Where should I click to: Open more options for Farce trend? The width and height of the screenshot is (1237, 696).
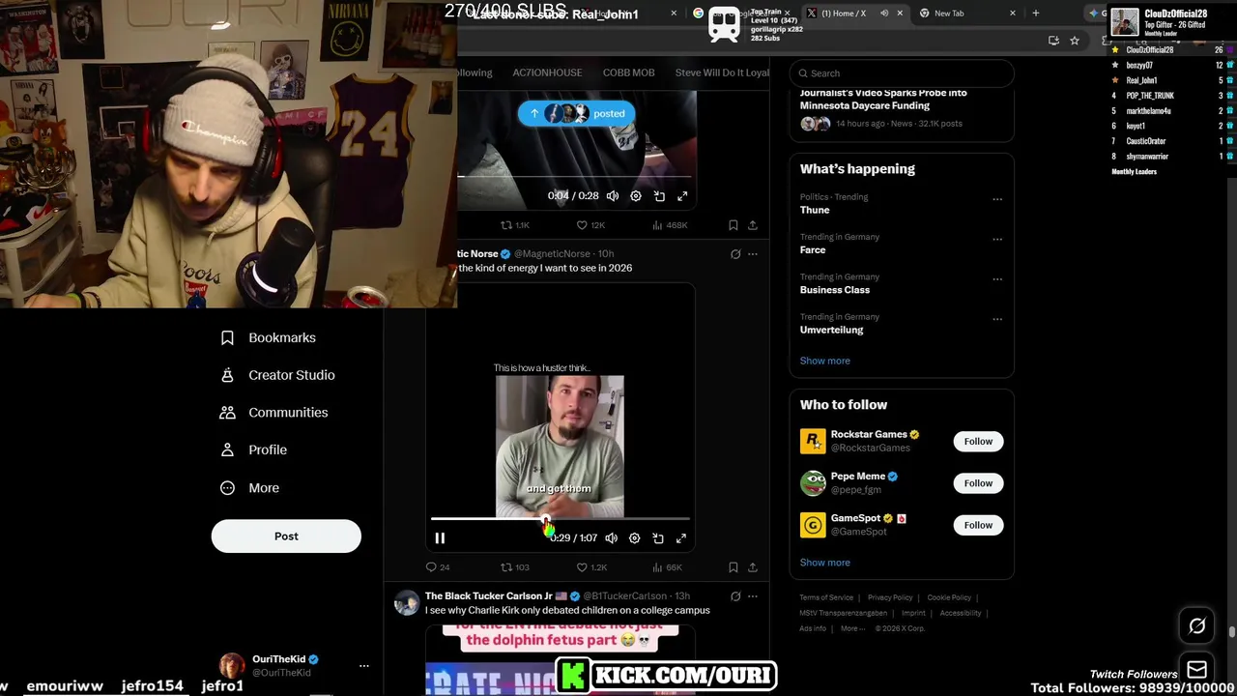coord(997,240)
